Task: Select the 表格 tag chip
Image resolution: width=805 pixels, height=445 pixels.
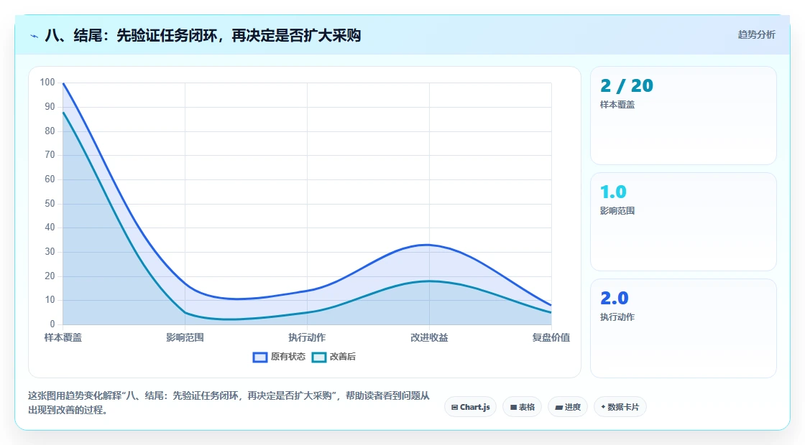Action: click(522, 407)
